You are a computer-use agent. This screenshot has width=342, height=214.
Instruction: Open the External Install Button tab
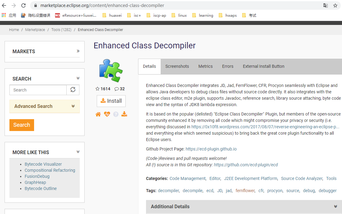(263, 67)
